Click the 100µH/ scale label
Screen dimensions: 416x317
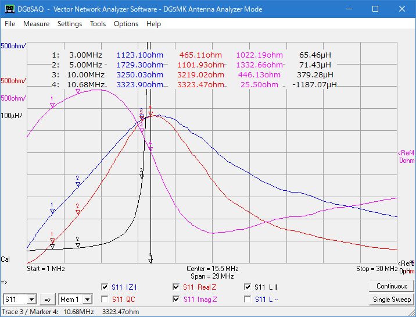[12, 116]
